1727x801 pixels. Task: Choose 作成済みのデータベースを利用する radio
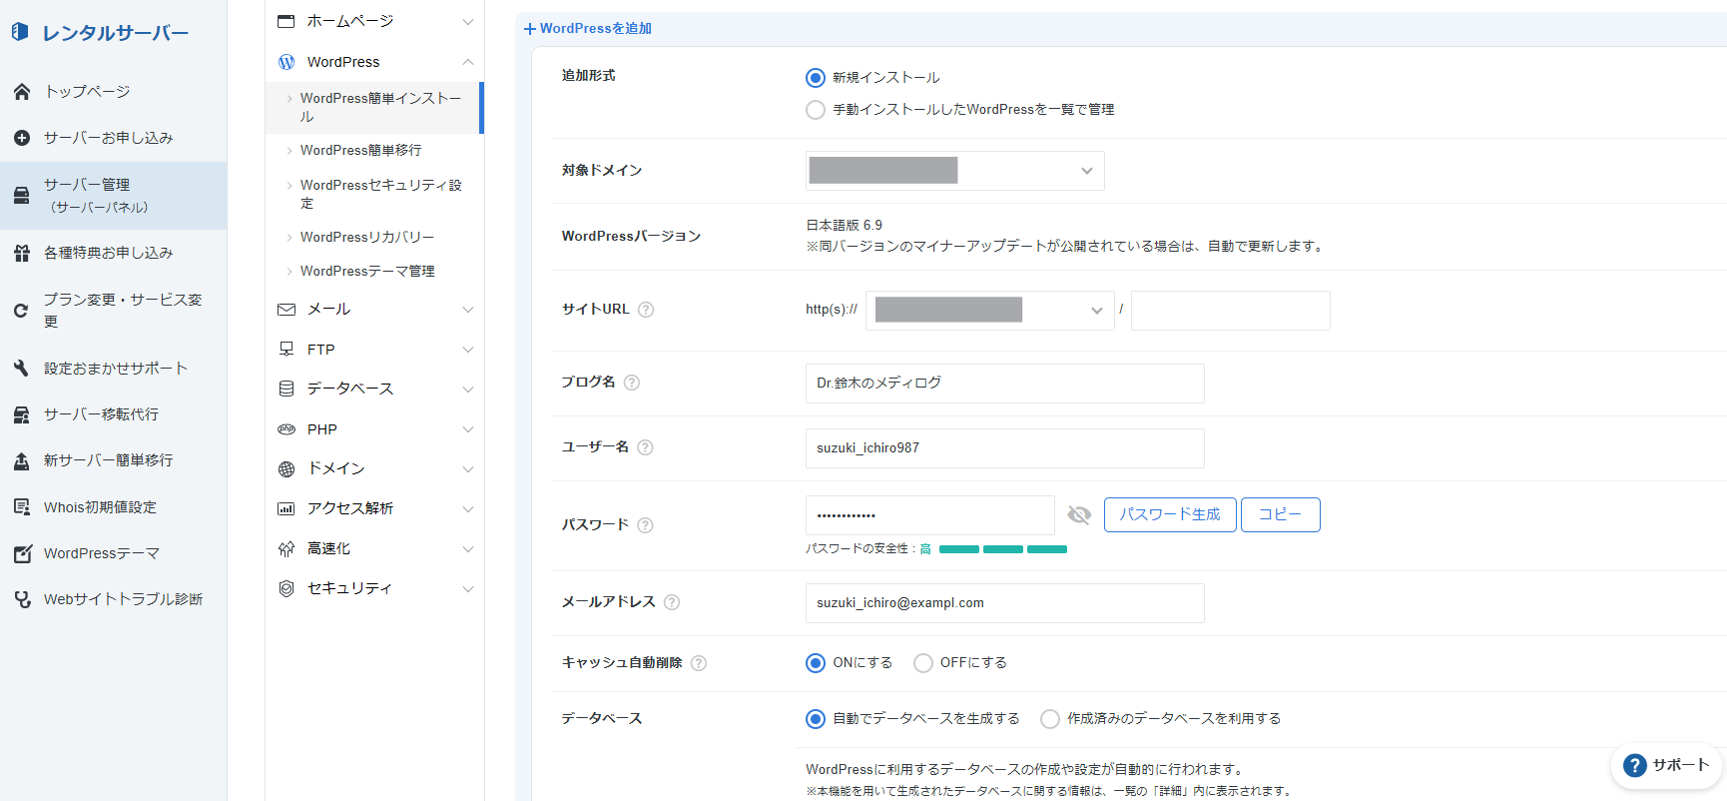tap(1050, 719)
